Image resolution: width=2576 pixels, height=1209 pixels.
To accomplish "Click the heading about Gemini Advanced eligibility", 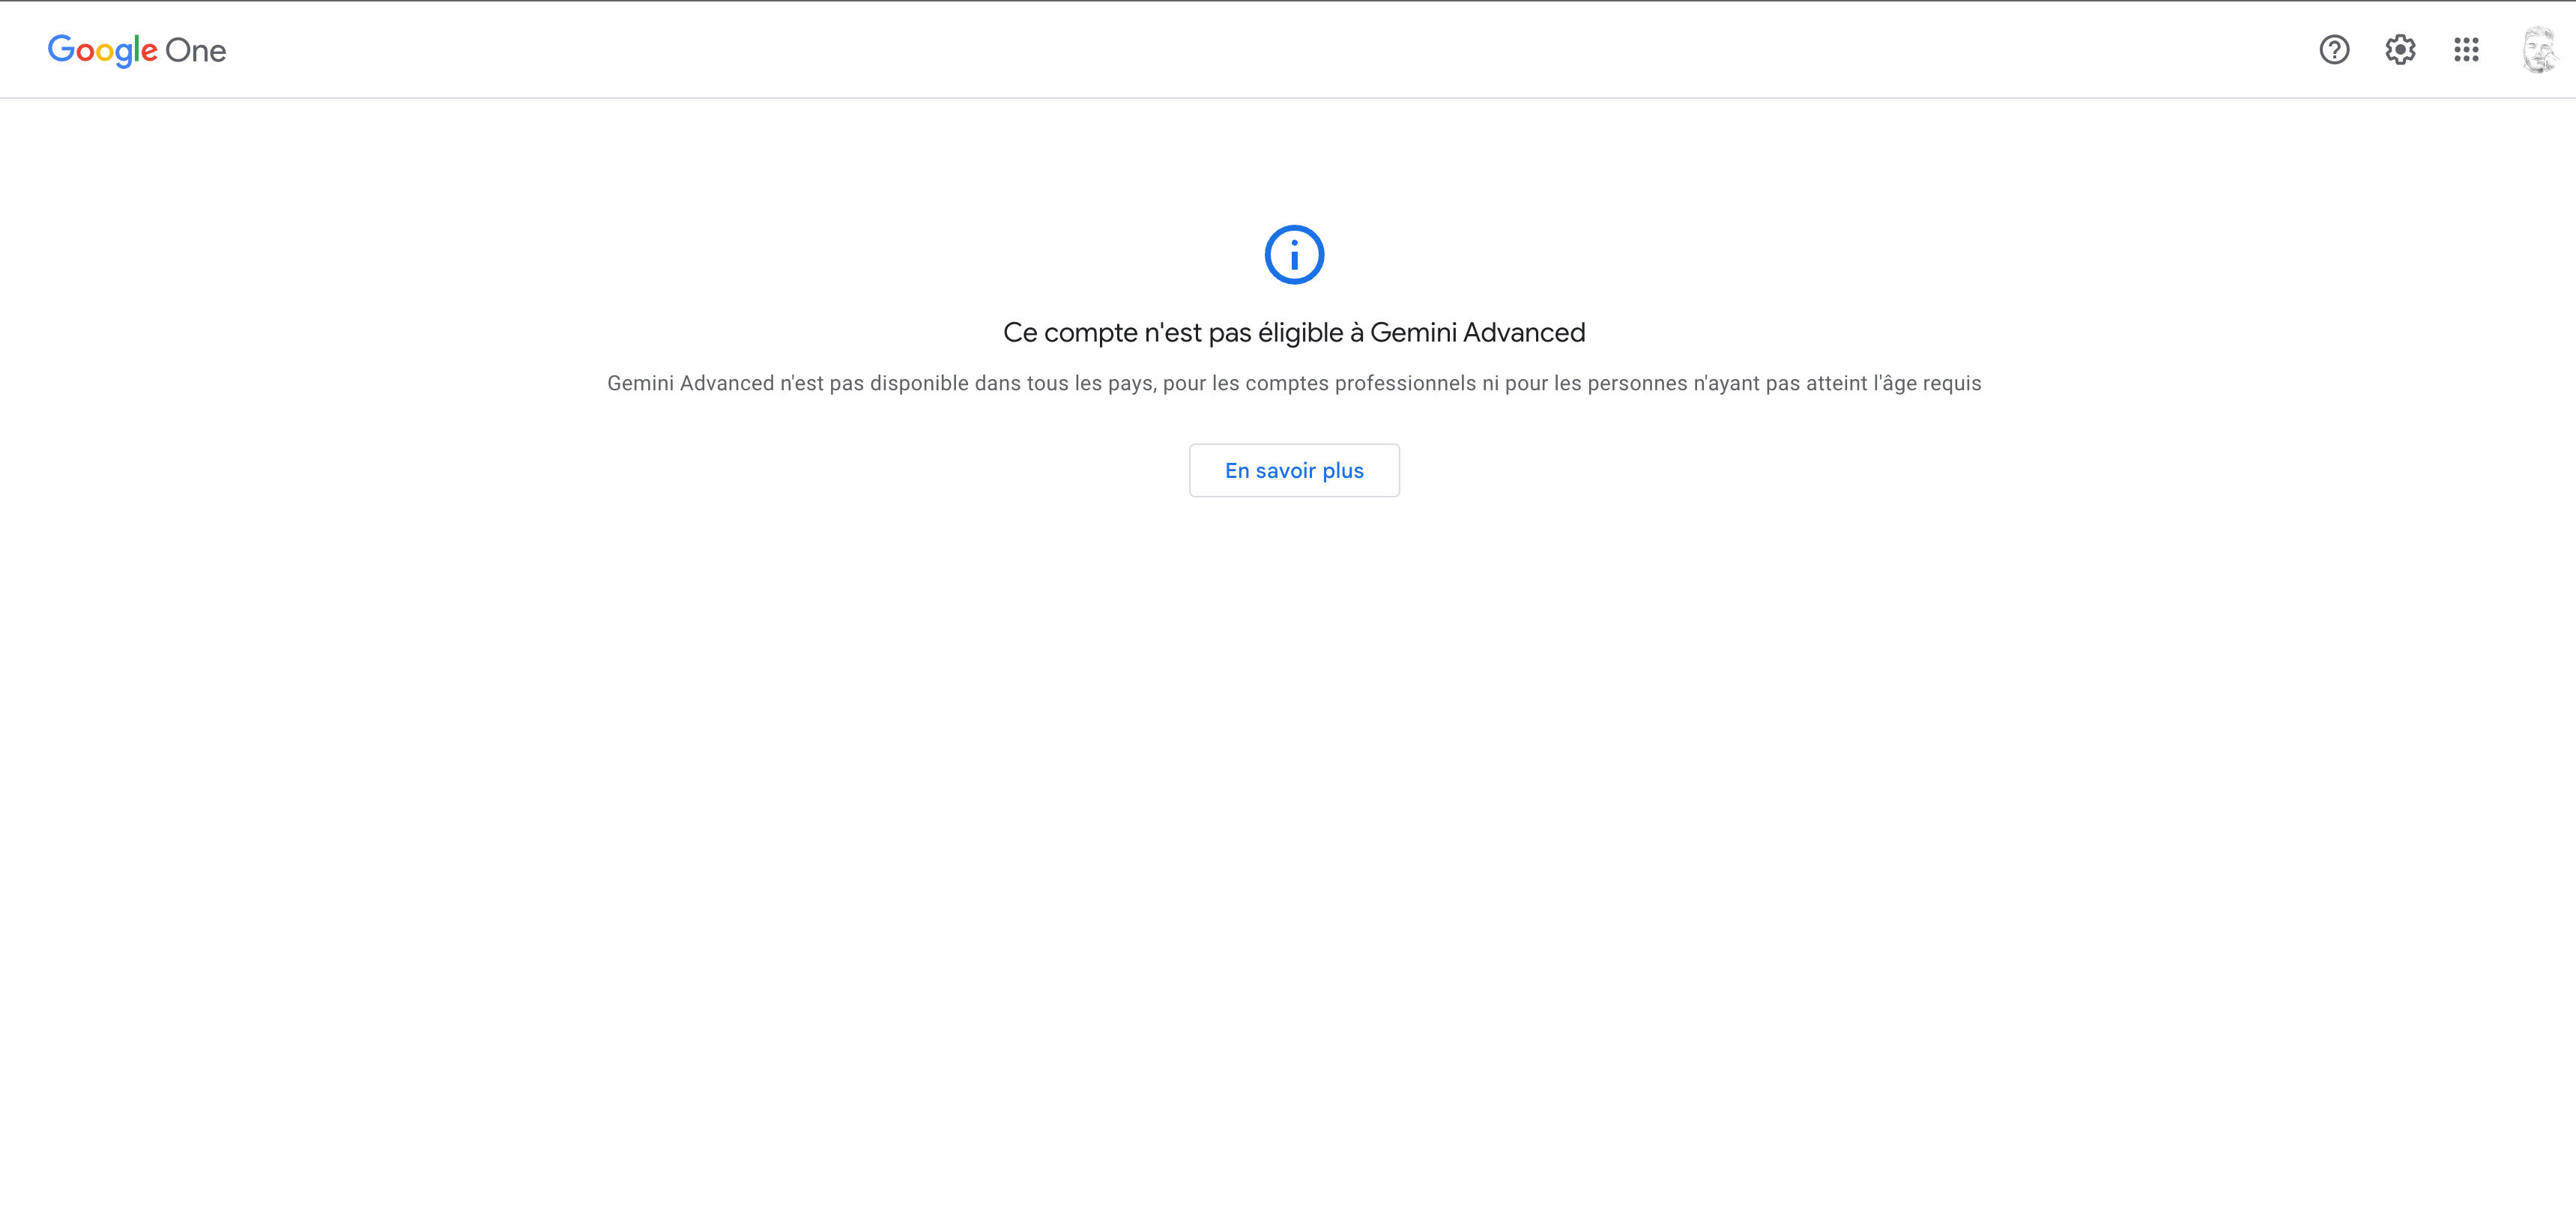I will tap(1294, 333).
